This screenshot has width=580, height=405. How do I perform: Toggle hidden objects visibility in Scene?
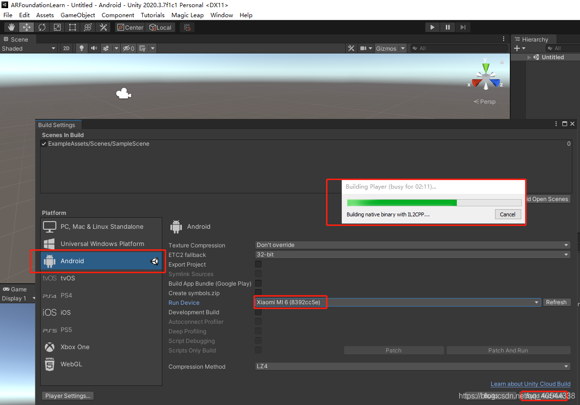click(128, 48)
